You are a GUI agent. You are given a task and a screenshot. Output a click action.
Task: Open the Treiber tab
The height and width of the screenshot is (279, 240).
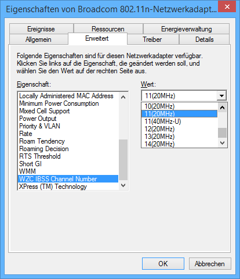(152, 40)
